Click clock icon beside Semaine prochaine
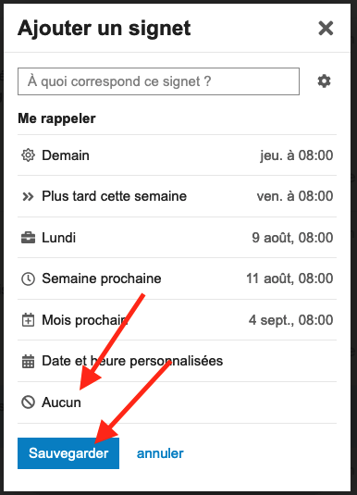This screenshot has width=357, height=495. [28, 279]
